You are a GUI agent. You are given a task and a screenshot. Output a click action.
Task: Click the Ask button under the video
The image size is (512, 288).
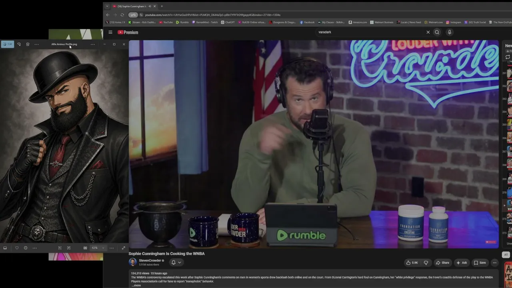pos(462,263)
